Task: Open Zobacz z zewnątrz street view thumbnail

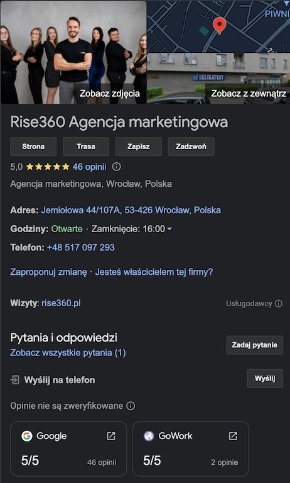Action: tap(218, 78)
